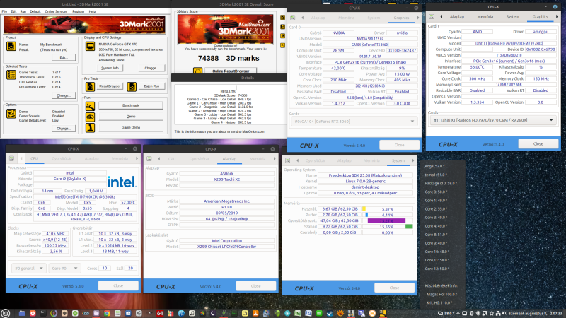Open the File menu in 3DMark2001
The image size is (566, 318).
[4, 11]
